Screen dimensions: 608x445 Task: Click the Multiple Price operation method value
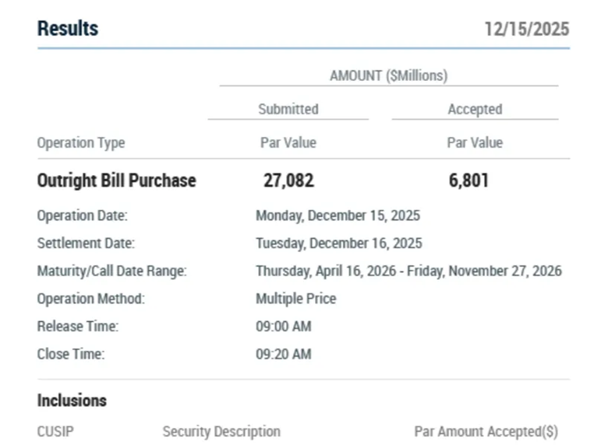pos(296,299)
